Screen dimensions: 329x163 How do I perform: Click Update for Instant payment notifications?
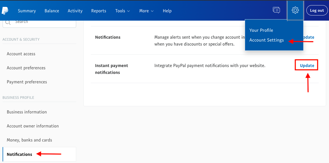click(307, 66)
